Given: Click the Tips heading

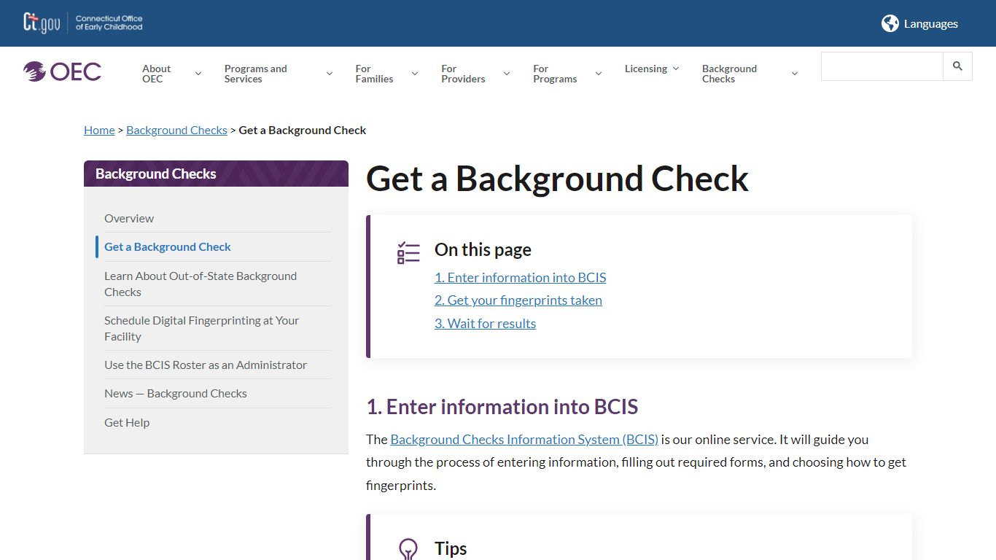Looking at the screenshot, I should click(x=451, y=548).
